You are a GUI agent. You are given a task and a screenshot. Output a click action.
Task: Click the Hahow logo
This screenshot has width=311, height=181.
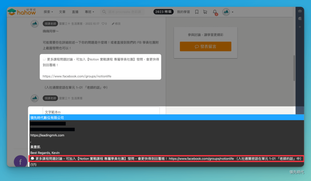point(22,12)
